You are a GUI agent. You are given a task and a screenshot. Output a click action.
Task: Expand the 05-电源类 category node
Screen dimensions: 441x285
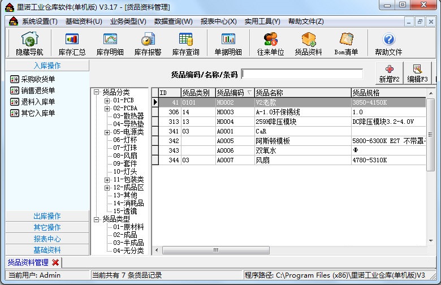[x=107, y=132]
